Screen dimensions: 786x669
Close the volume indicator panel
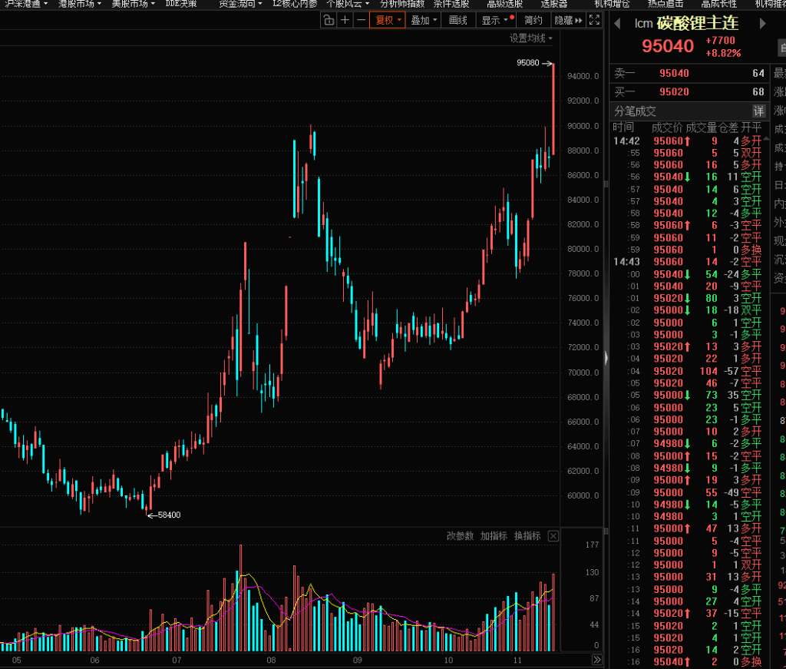pyautogui.click(x=553, y=536)
